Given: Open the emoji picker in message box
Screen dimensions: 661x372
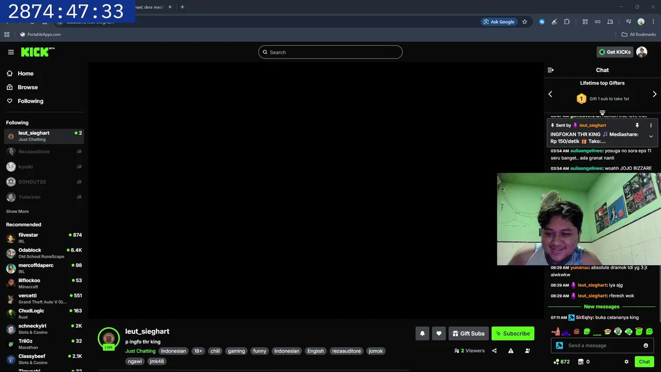Looking at the screenshot, I should [646, 346].
